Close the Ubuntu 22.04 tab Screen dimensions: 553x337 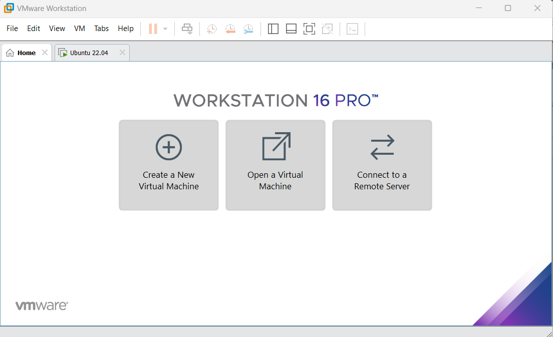pyautogui.click(x=122, y=53)
